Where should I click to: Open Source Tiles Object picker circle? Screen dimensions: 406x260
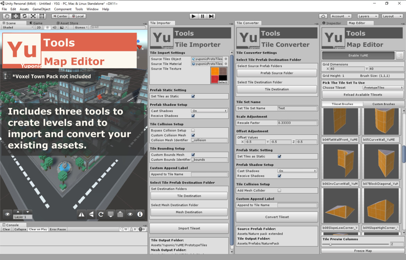(x=226, y=59)
